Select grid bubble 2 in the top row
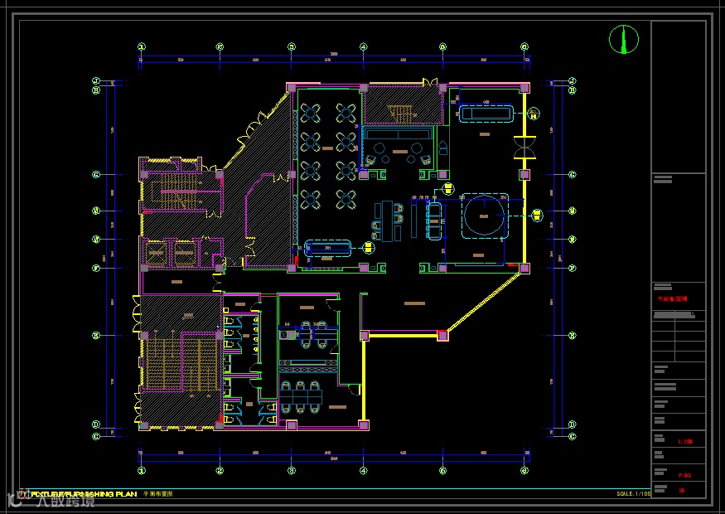The width and height of the screenshot is (725, 514). [220, 46]
